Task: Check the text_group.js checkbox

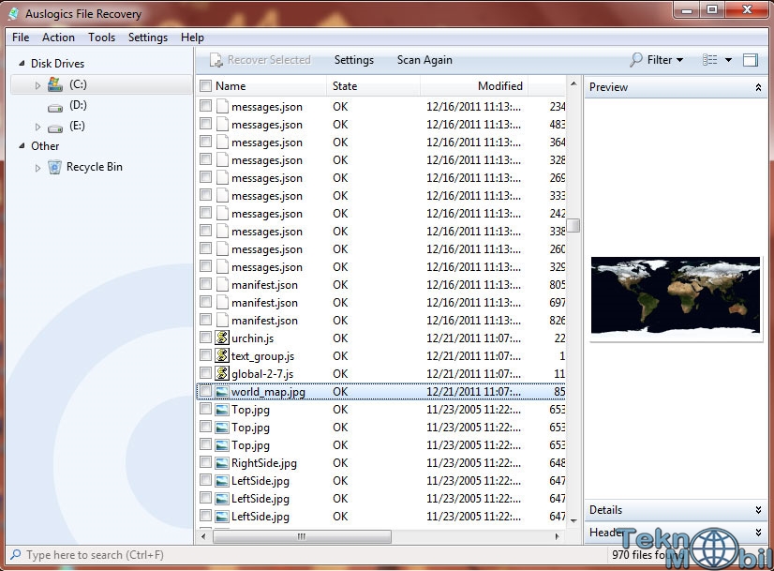Action: 205,355
